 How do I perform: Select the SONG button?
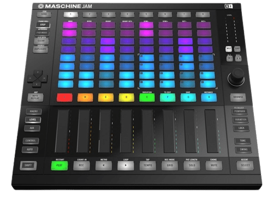point(44,14)
